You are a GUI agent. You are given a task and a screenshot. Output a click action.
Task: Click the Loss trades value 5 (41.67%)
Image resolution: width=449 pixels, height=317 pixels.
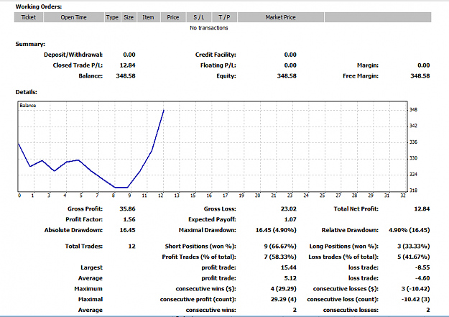point(414,257)
